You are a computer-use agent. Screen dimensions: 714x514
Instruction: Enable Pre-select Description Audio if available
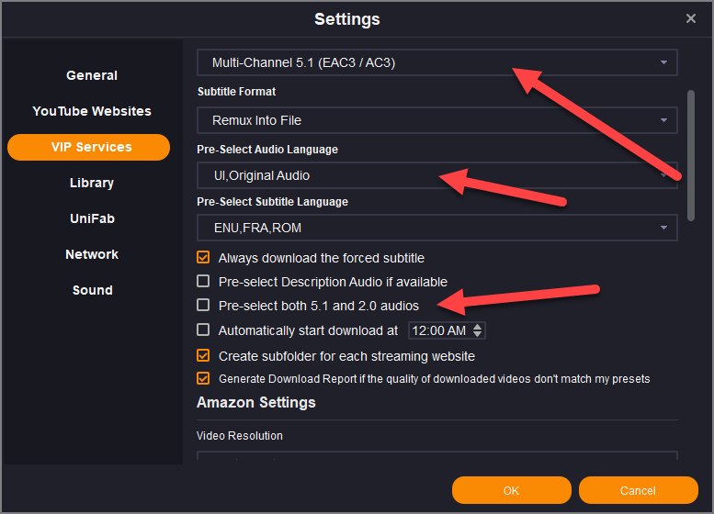204,282
